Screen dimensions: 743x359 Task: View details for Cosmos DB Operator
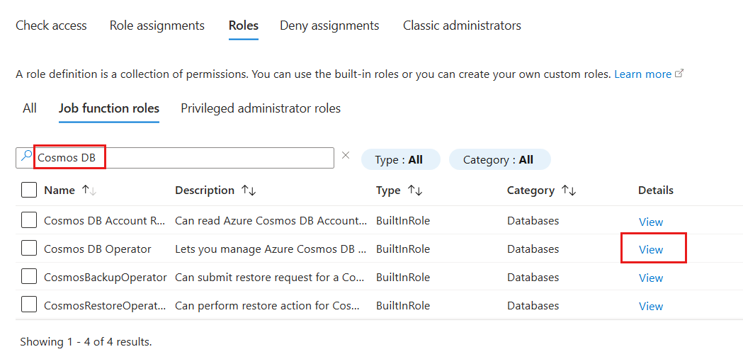pos(651,249)
